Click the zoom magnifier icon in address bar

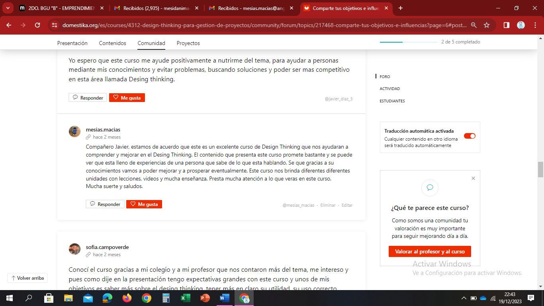[474, 25]
